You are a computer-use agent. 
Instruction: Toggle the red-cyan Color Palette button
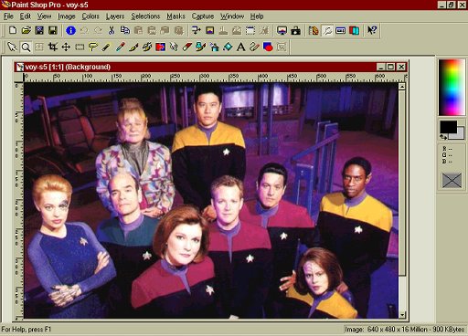point(354,30)
